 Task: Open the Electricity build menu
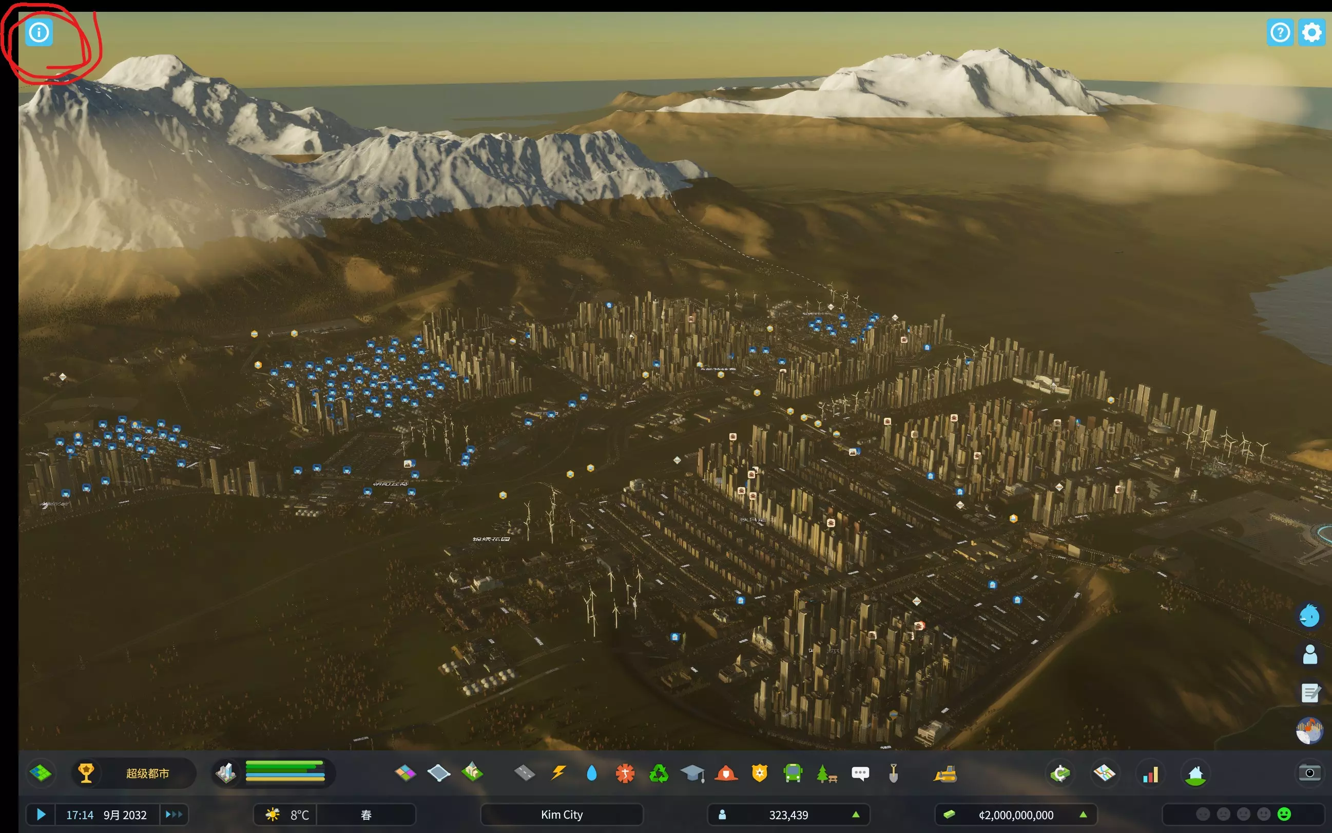coord(558,773)
